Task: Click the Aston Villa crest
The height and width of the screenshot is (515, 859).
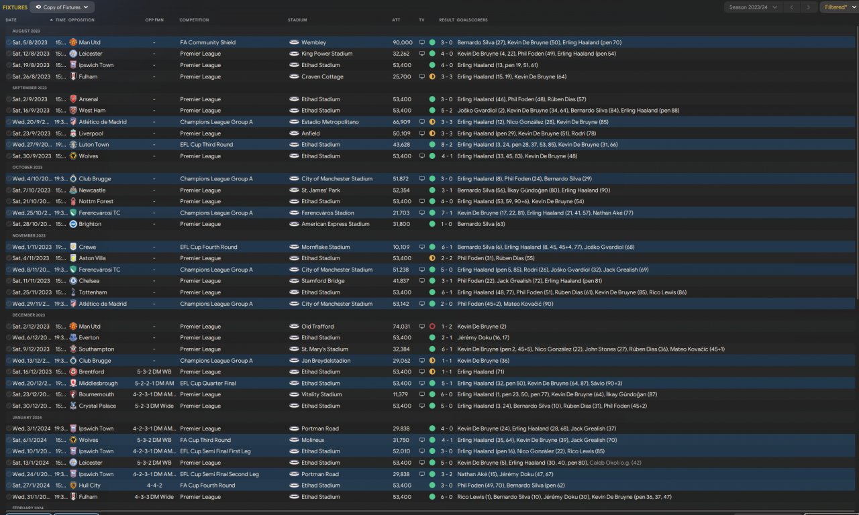Action: pyautogui.click(x=73, y=259)
